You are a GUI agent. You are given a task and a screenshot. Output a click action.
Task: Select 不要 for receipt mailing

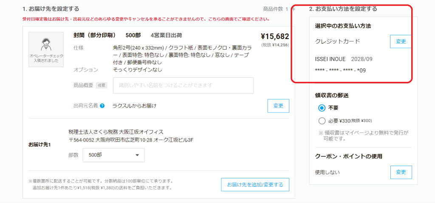[322, 107]
